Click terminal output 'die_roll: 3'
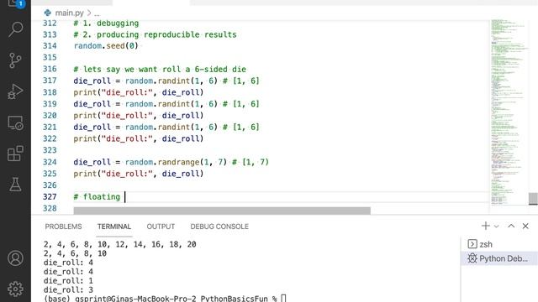Image resolution: width=538 pixels, height=302 pixels. click(x=68, y=290)
